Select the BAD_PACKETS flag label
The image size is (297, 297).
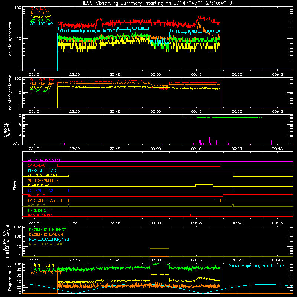click(x=40, y=215)
